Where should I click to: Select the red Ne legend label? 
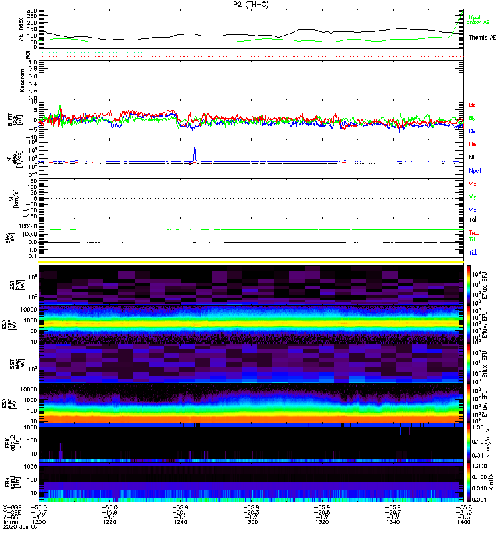473,144
